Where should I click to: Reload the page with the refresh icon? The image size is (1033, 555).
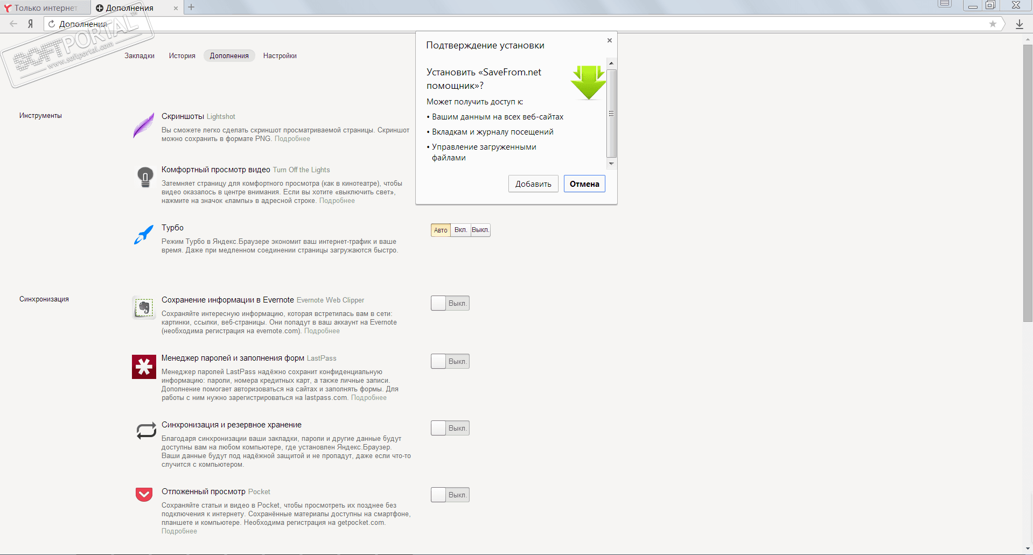(x=52, y=24)
